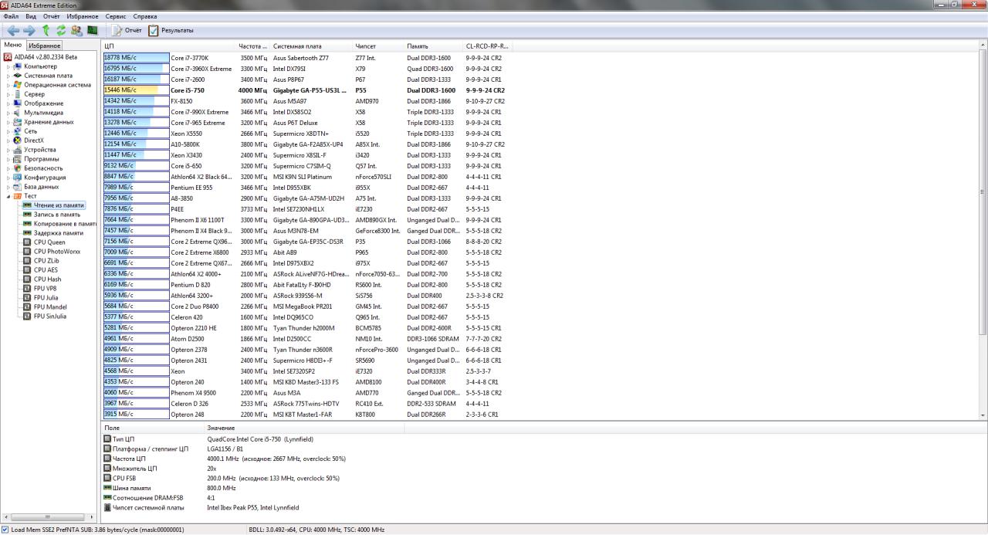Click the green Refresh arrows icon
This screenshot has width=988, height=535.
pos(61,30)
